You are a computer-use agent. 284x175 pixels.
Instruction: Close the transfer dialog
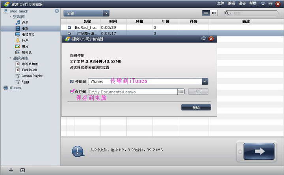point(211,39)
